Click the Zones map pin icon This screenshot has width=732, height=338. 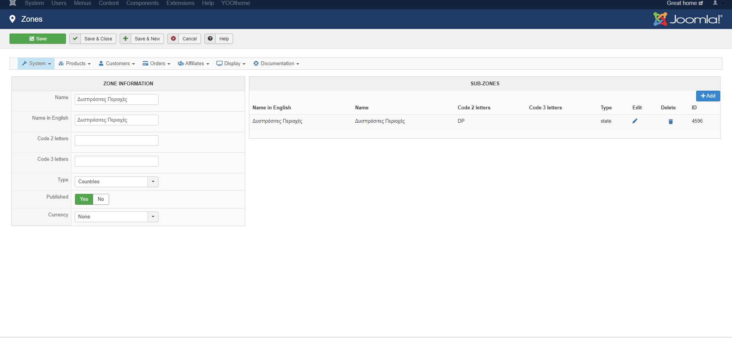(13, 19)
